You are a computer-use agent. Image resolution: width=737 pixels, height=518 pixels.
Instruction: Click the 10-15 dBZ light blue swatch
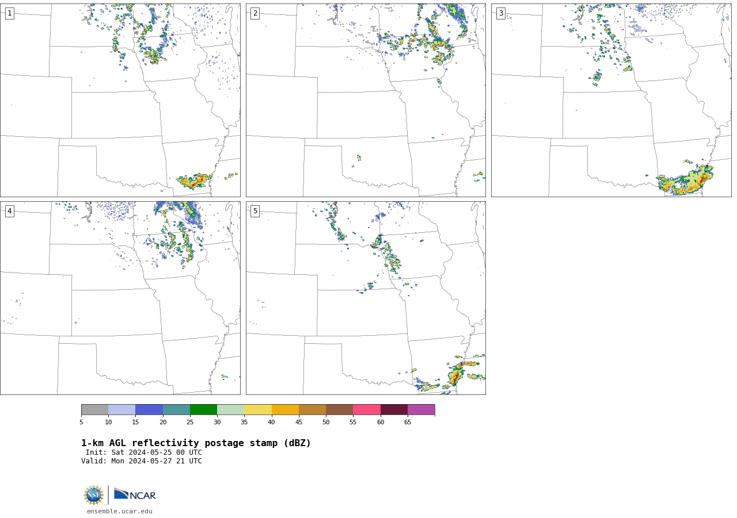click(121, 410)
